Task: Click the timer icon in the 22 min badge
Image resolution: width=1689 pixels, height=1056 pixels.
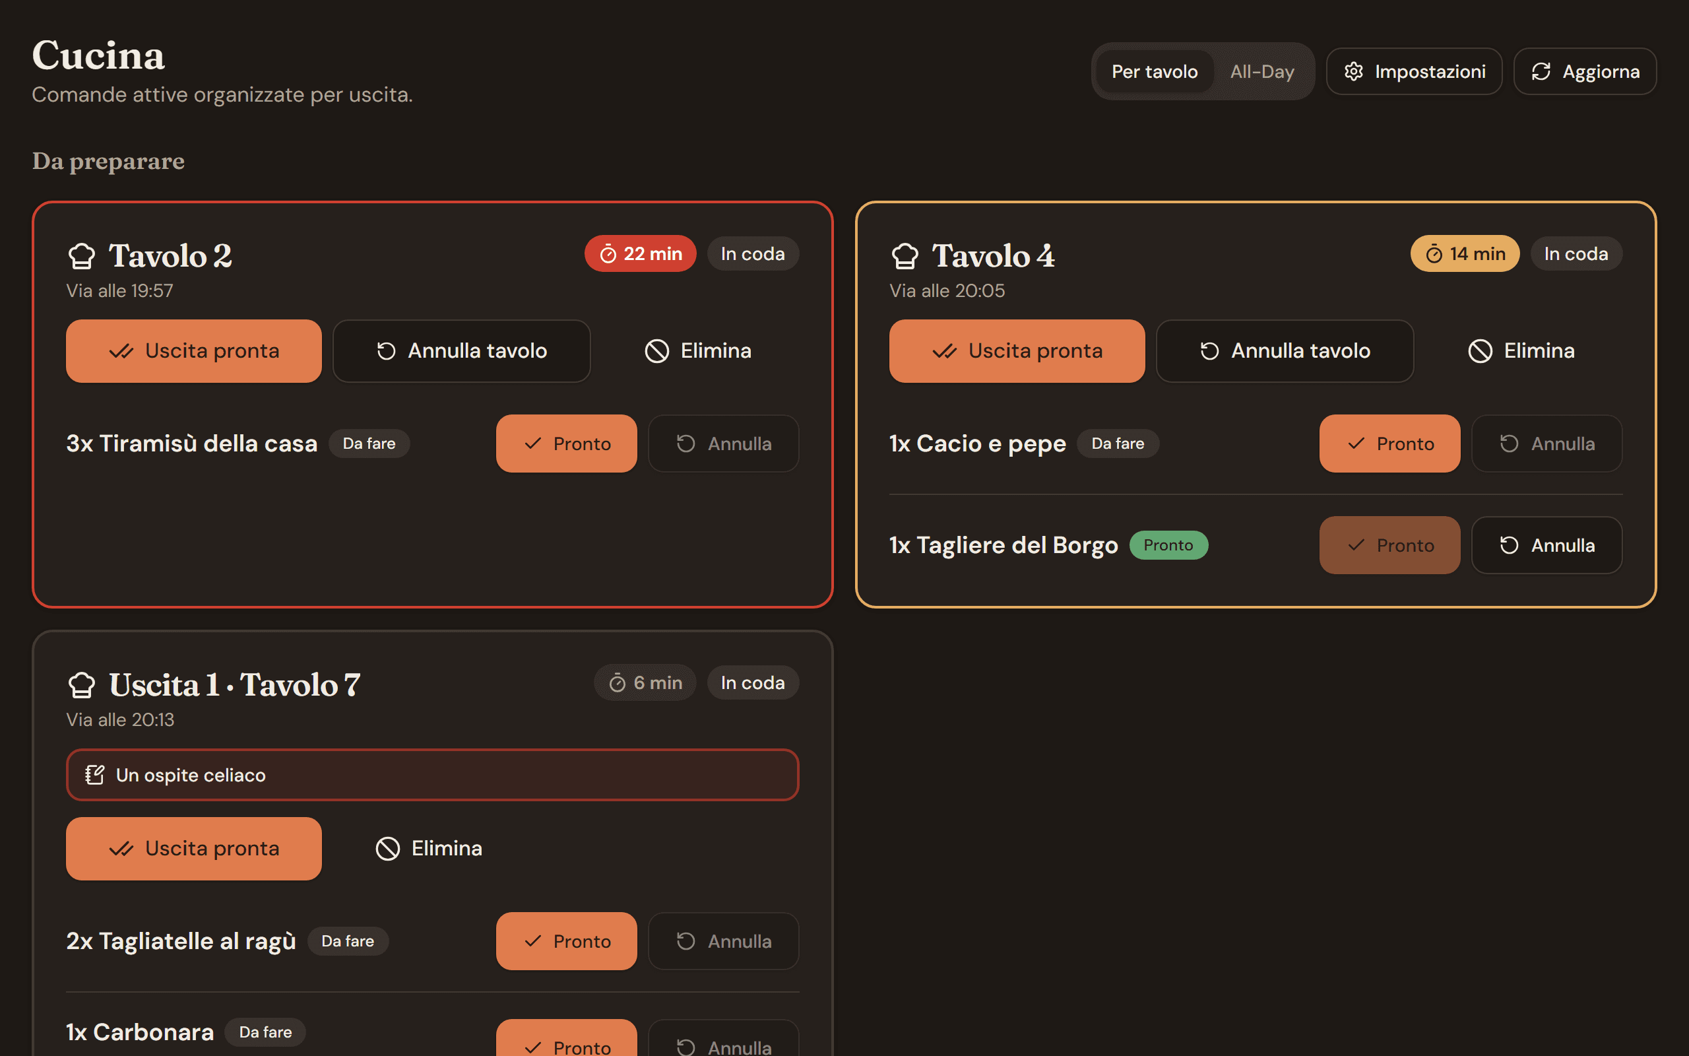Action: coord(608,254)
